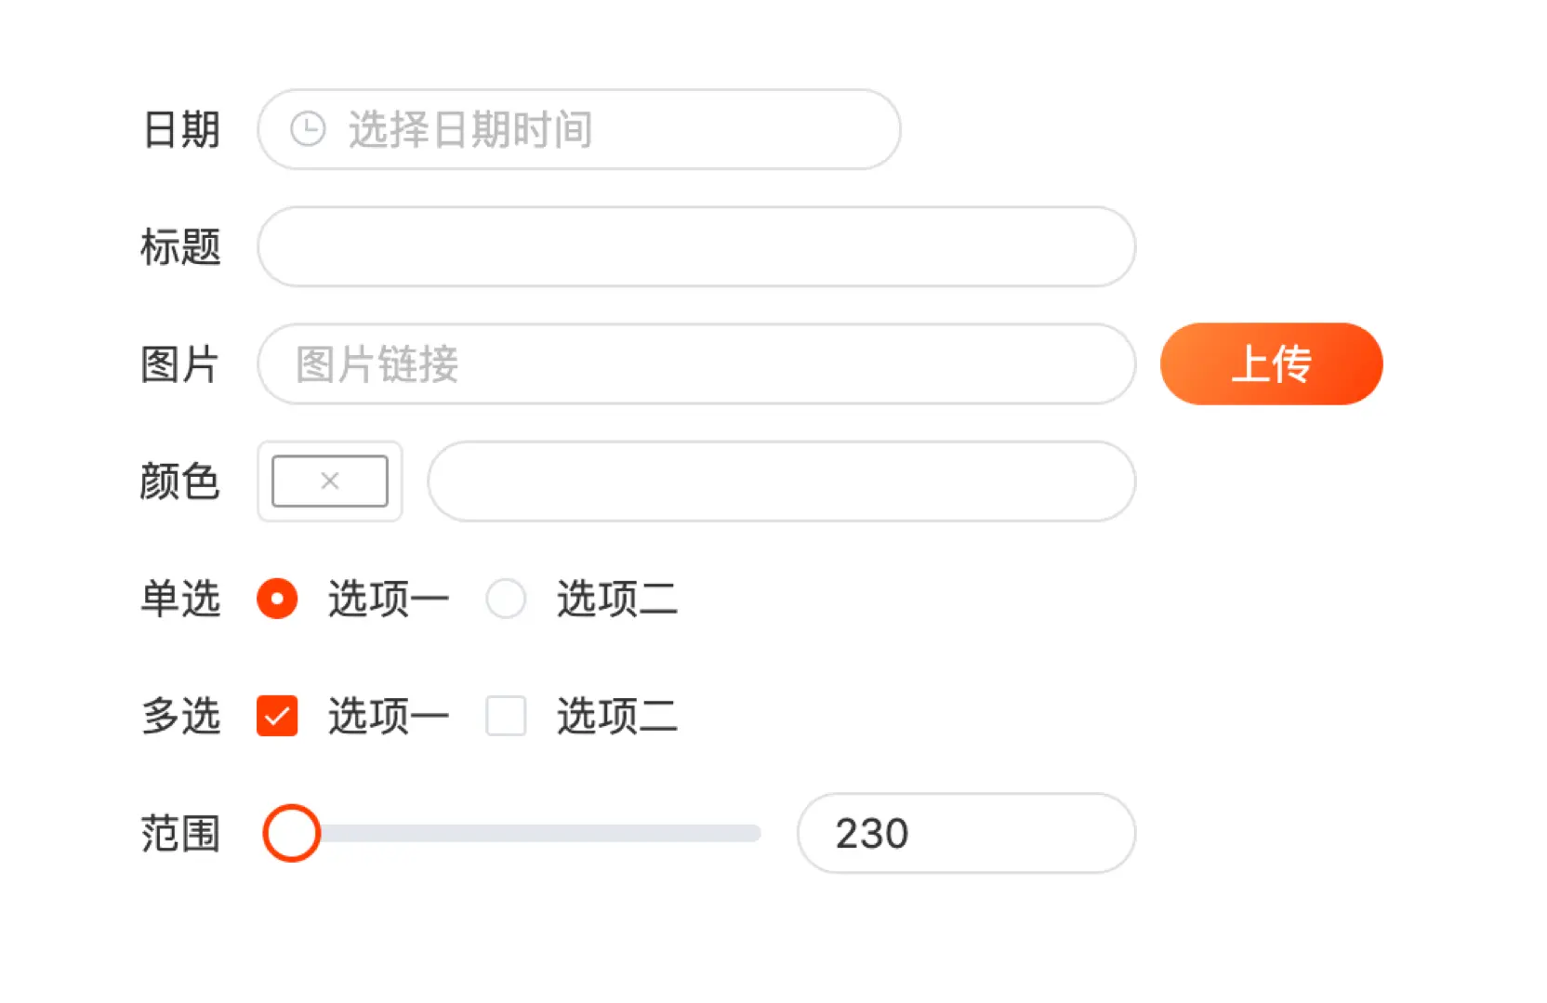Screen dimensions: 1547x1003
Task: Check the 选项二 checkbox box
Action: tap(506, 716)
